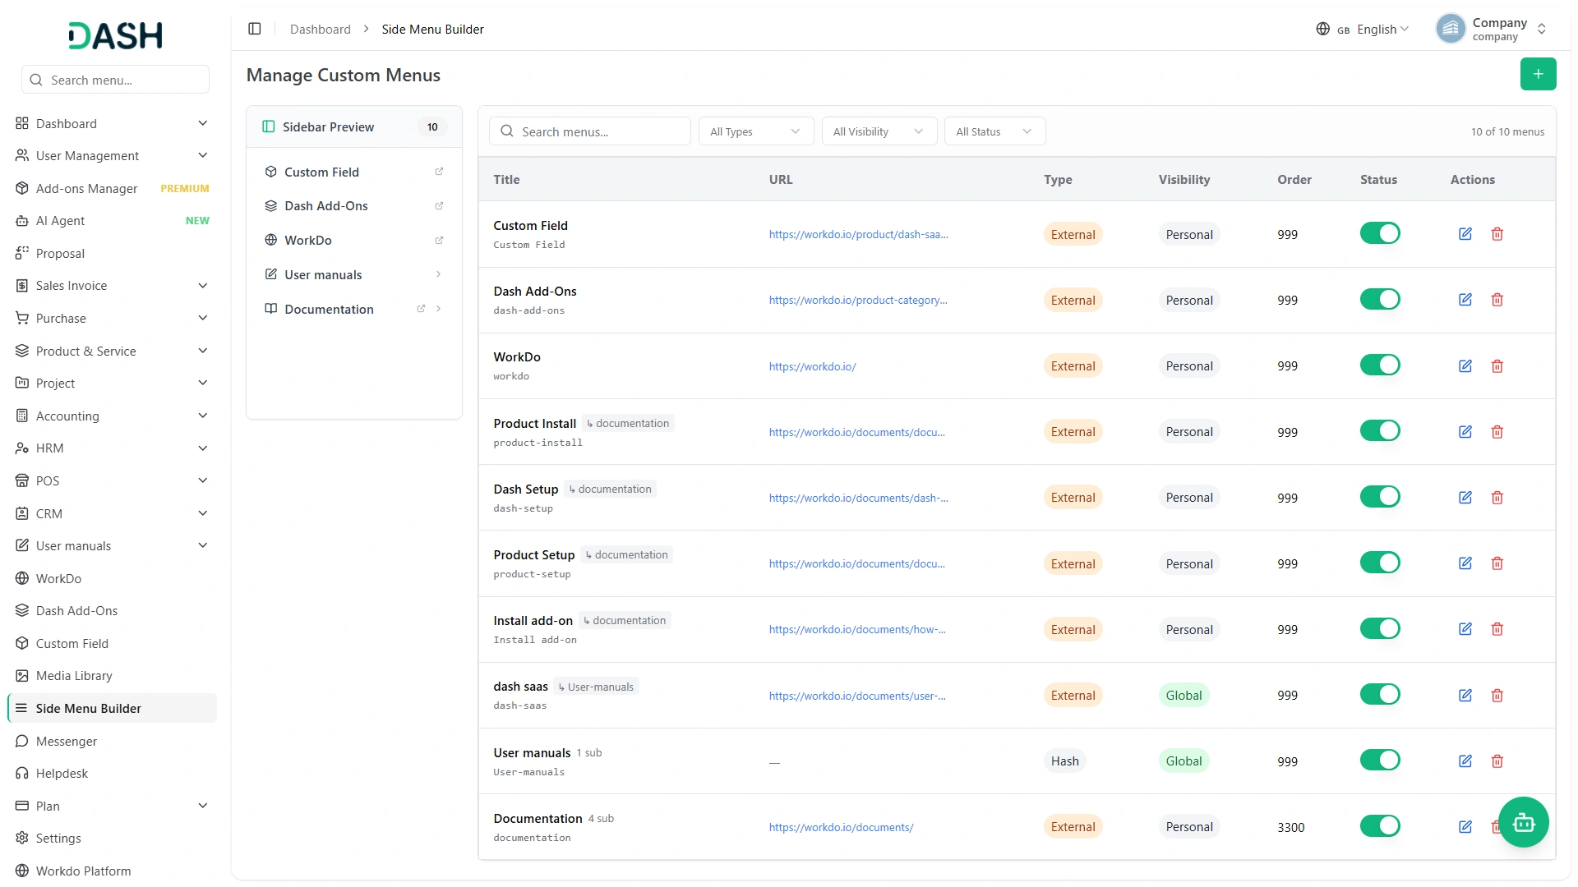This screenshot has width=1578, height=887.
Task: Open Helpdesk in the sidebar
Action: (x=112, y=774)
